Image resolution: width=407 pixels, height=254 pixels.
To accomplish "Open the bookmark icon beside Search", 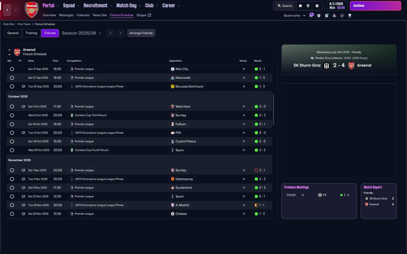I will [300, 6].
